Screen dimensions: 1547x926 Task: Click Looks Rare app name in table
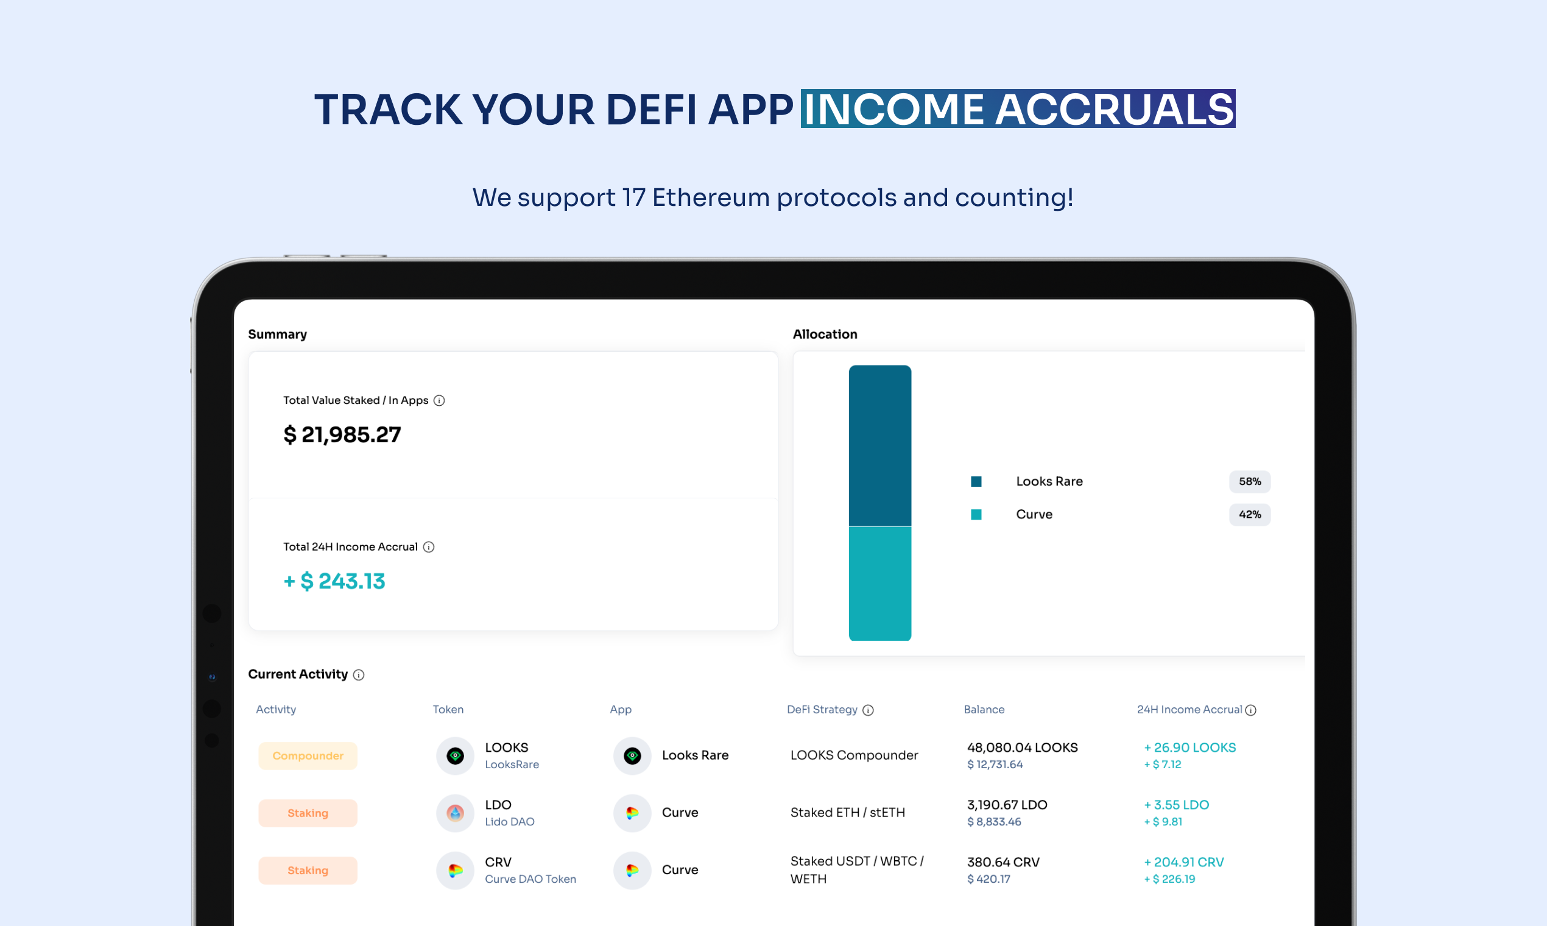pos(695,755)
